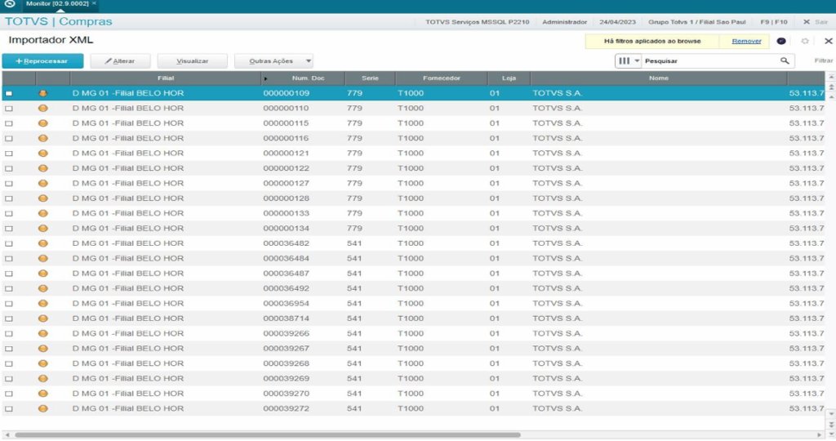
Task: Click the F9 | F10 shortcut item
Action: 774,22
